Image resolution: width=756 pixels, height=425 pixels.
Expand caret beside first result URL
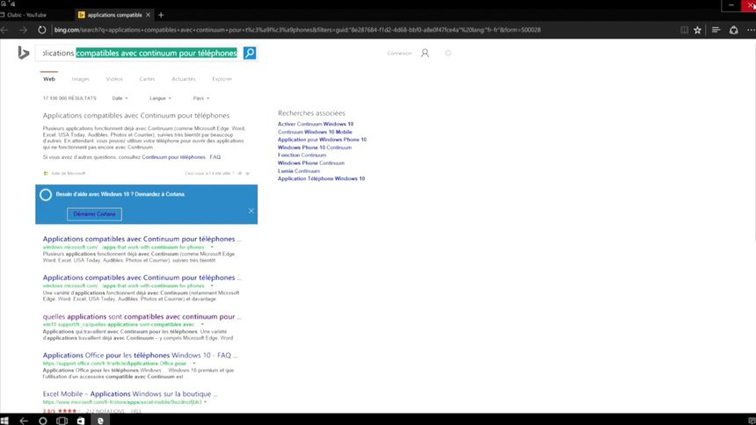(212, 248)
